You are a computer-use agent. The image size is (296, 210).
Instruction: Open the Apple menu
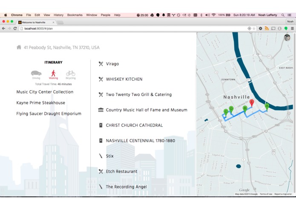click(6, 15)
